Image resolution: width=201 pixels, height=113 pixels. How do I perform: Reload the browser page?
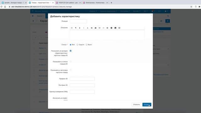click(x=1, y=7)
